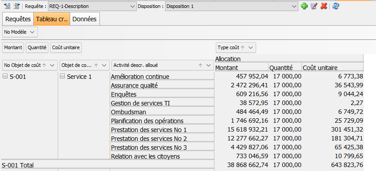The image size is (376, 171).
Task: Click unit cost cell 6 773,38
Action: (x=333, y=76)
